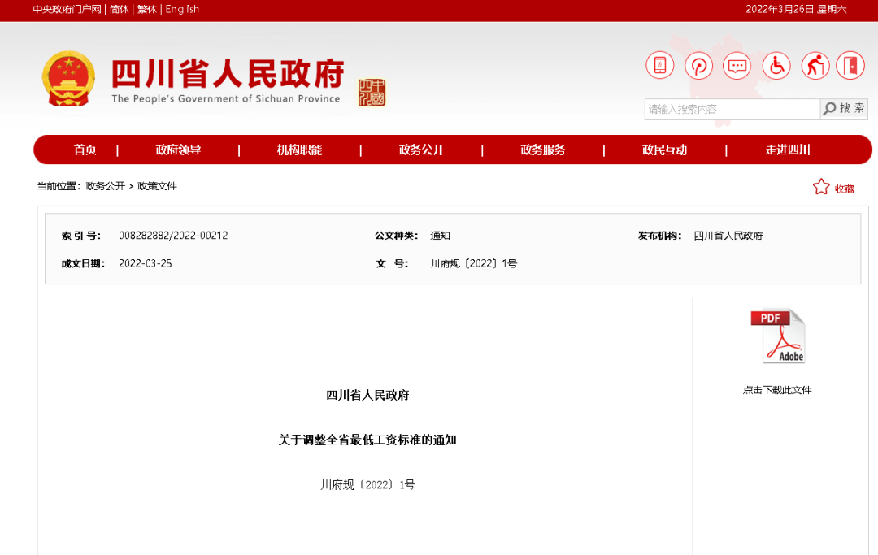Click the red door exit icon
The height and width of the screenshot is (555, 878).
tap(850, 65)
